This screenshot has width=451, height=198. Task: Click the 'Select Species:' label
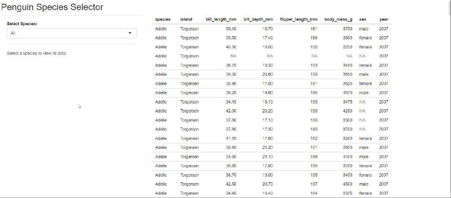point(22,24)
